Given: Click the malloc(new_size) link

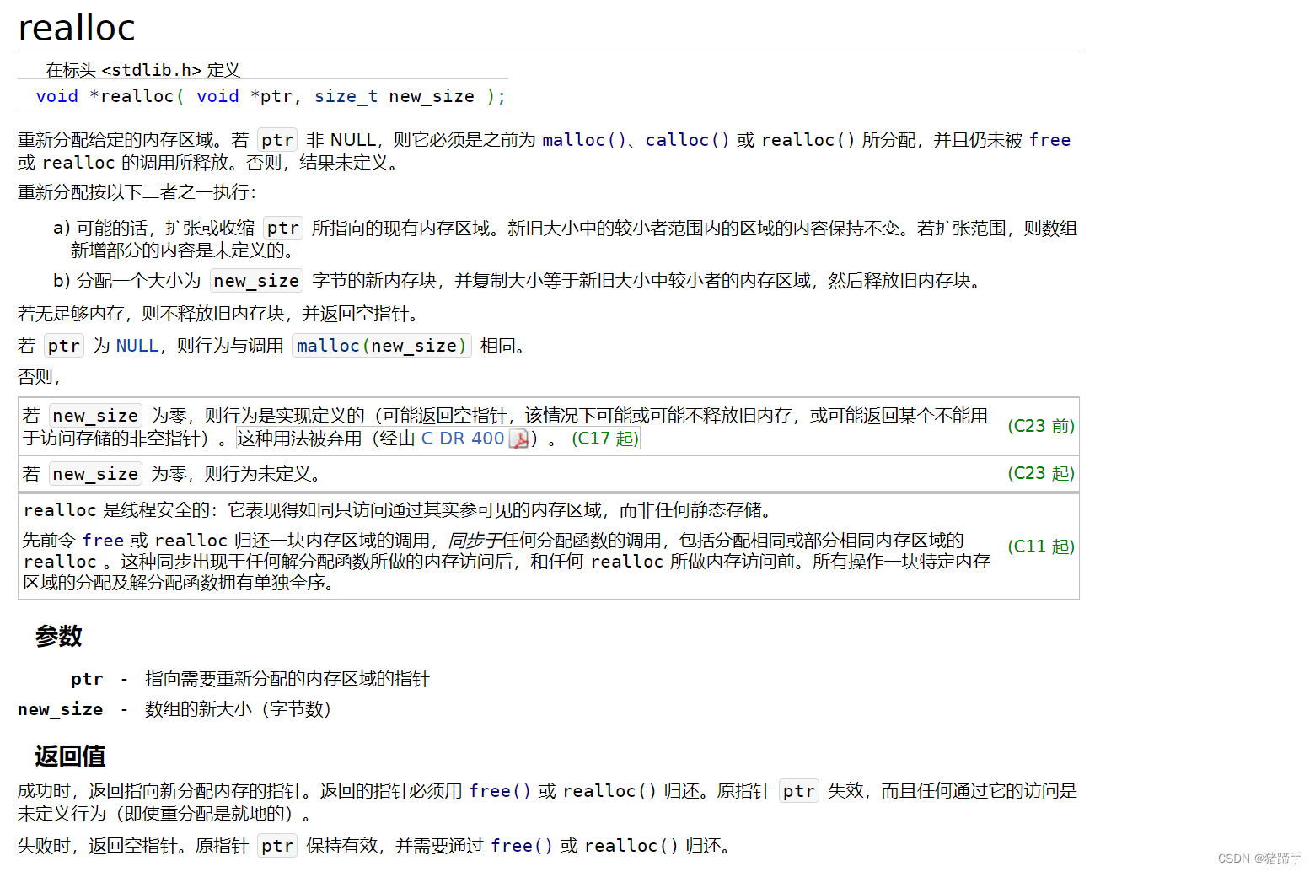Looking at the screenshot, I should (381, 345).
